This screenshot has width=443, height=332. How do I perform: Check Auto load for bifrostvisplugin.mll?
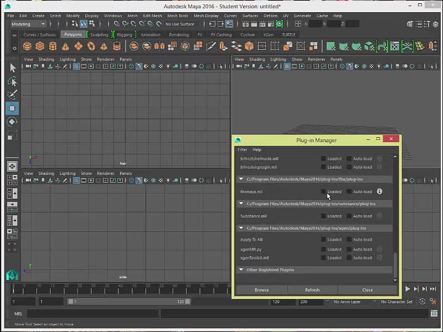coord(349,167)
